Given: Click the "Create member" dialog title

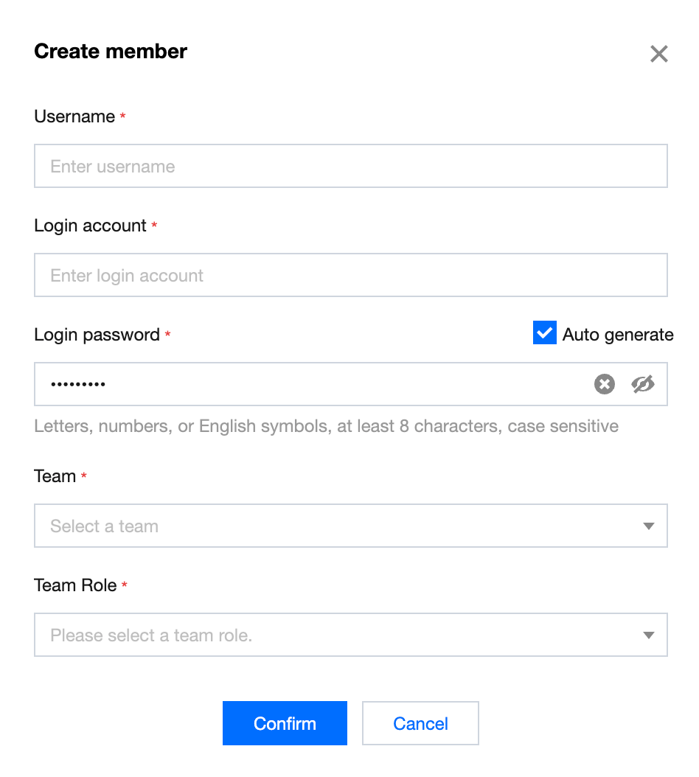Looking at the screenshot, I should [111, 52].
